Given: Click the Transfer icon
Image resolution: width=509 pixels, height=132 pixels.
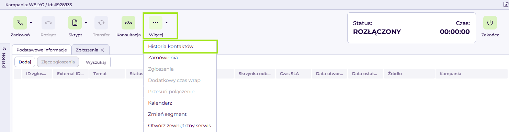Looking at the screenshot, I should click(x=101, y=23).
